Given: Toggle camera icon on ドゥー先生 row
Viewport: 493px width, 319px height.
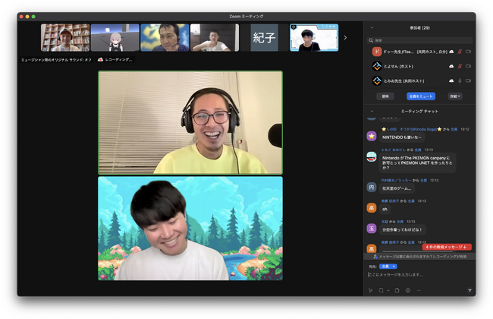Looking at the screenshot, I should (468, 52).
